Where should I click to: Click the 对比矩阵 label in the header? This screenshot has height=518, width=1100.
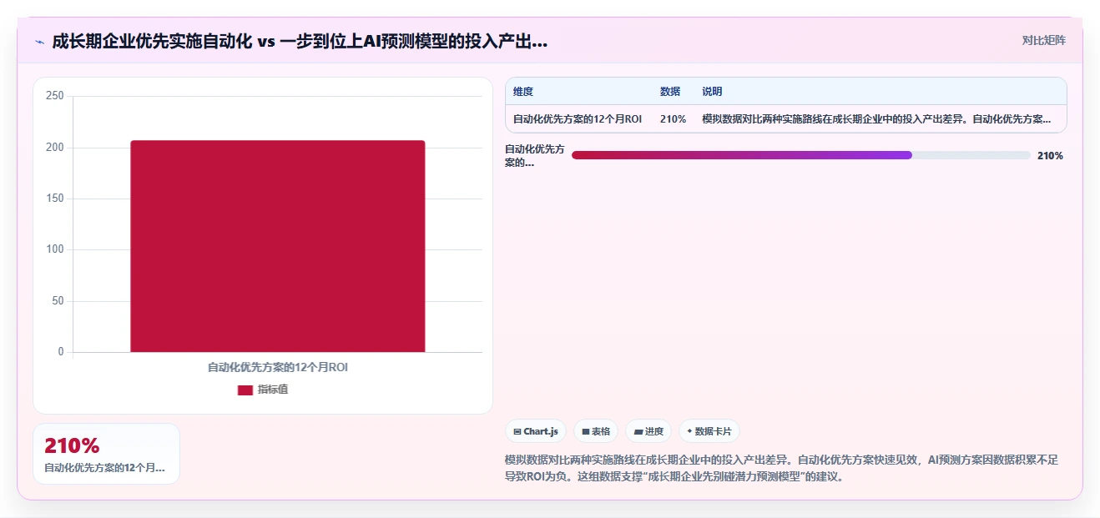pos(1043,40)
